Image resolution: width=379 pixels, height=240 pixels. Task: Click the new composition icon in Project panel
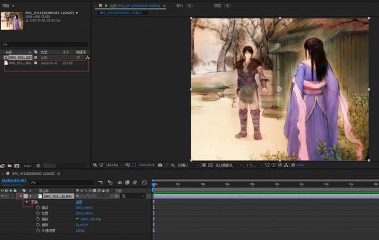18,165
